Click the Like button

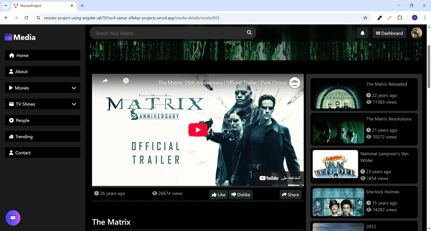pyautogui.click(x=218, y=194)
